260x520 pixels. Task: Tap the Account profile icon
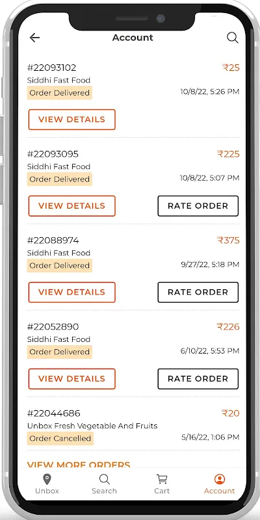(220, 479)
